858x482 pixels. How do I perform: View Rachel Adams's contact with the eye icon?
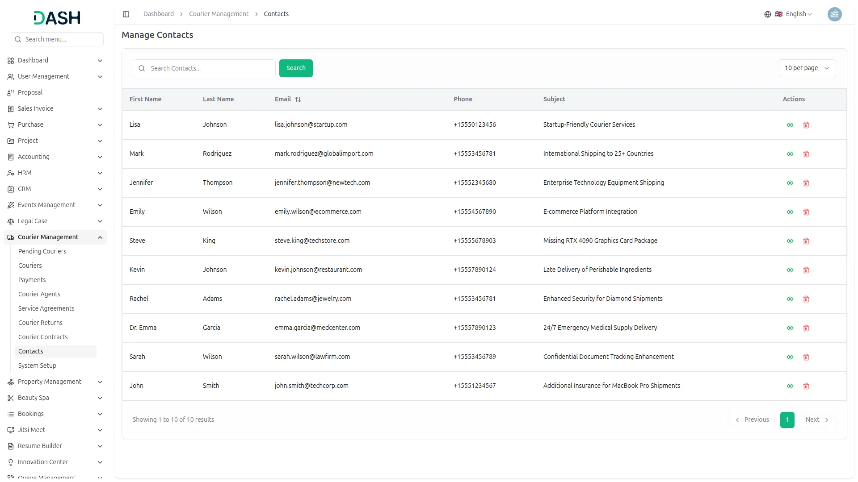[x=790, y=299]
